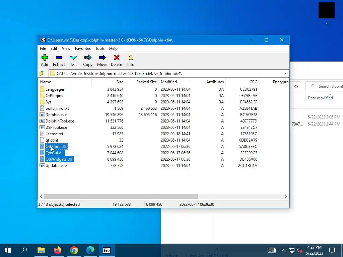Click the Test toolbar icon

coord(73,58)
